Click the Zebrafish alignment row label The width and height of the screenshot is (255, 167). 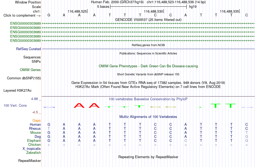tap(34, 153)
